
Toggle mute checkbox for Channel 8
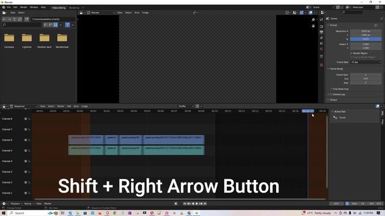point(25,119)
